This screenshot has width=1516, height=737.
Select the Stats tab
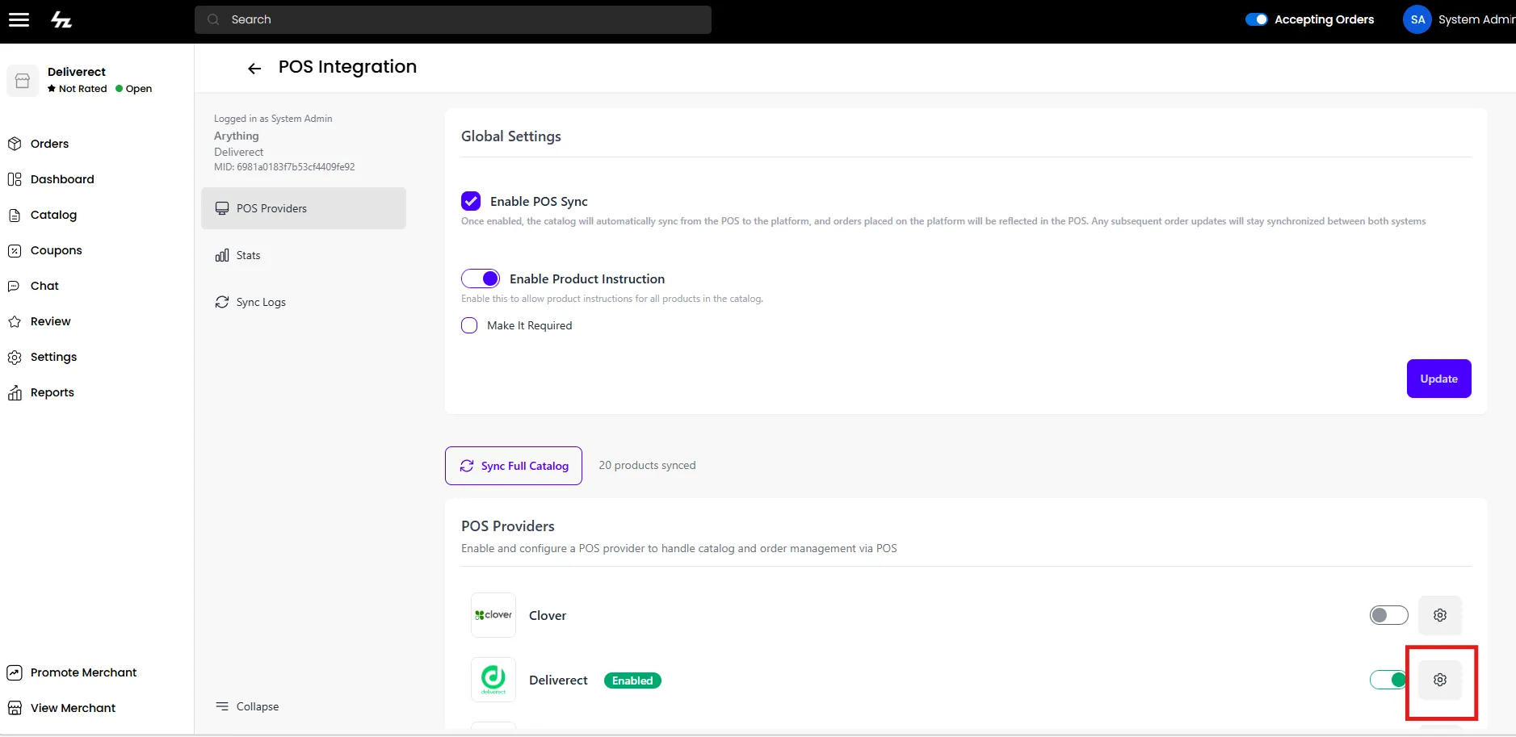304,255
